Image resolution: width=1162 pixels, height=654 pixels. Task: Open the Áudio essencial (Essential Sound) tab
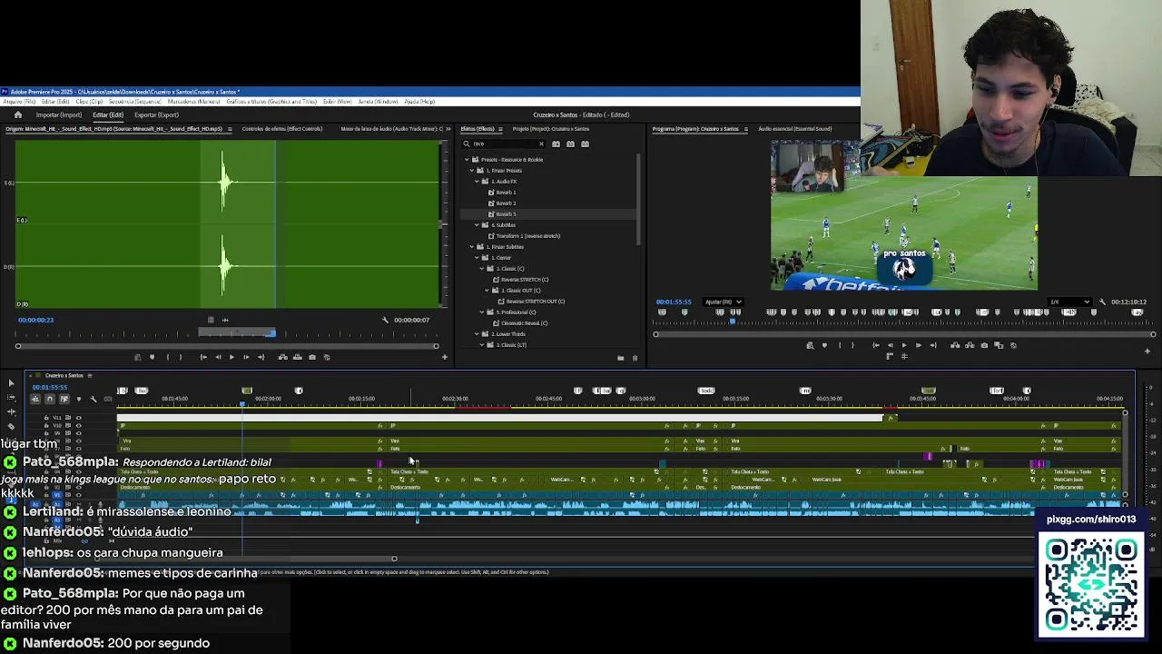tap(794, 129)
